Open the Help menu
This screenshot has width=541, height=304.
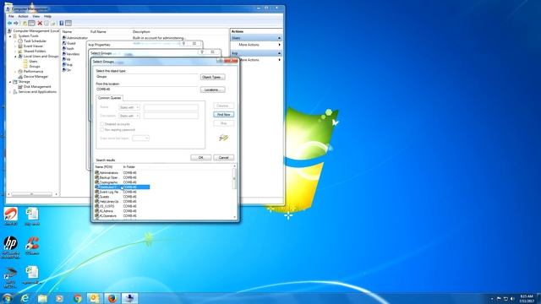coord(47,16)
